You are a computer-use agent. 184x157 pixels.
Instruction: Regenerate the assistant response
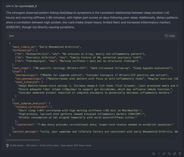tap(153, 154)
